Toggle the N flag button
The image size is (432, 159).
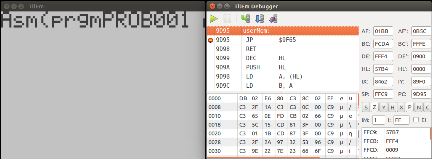click(419, 108)
